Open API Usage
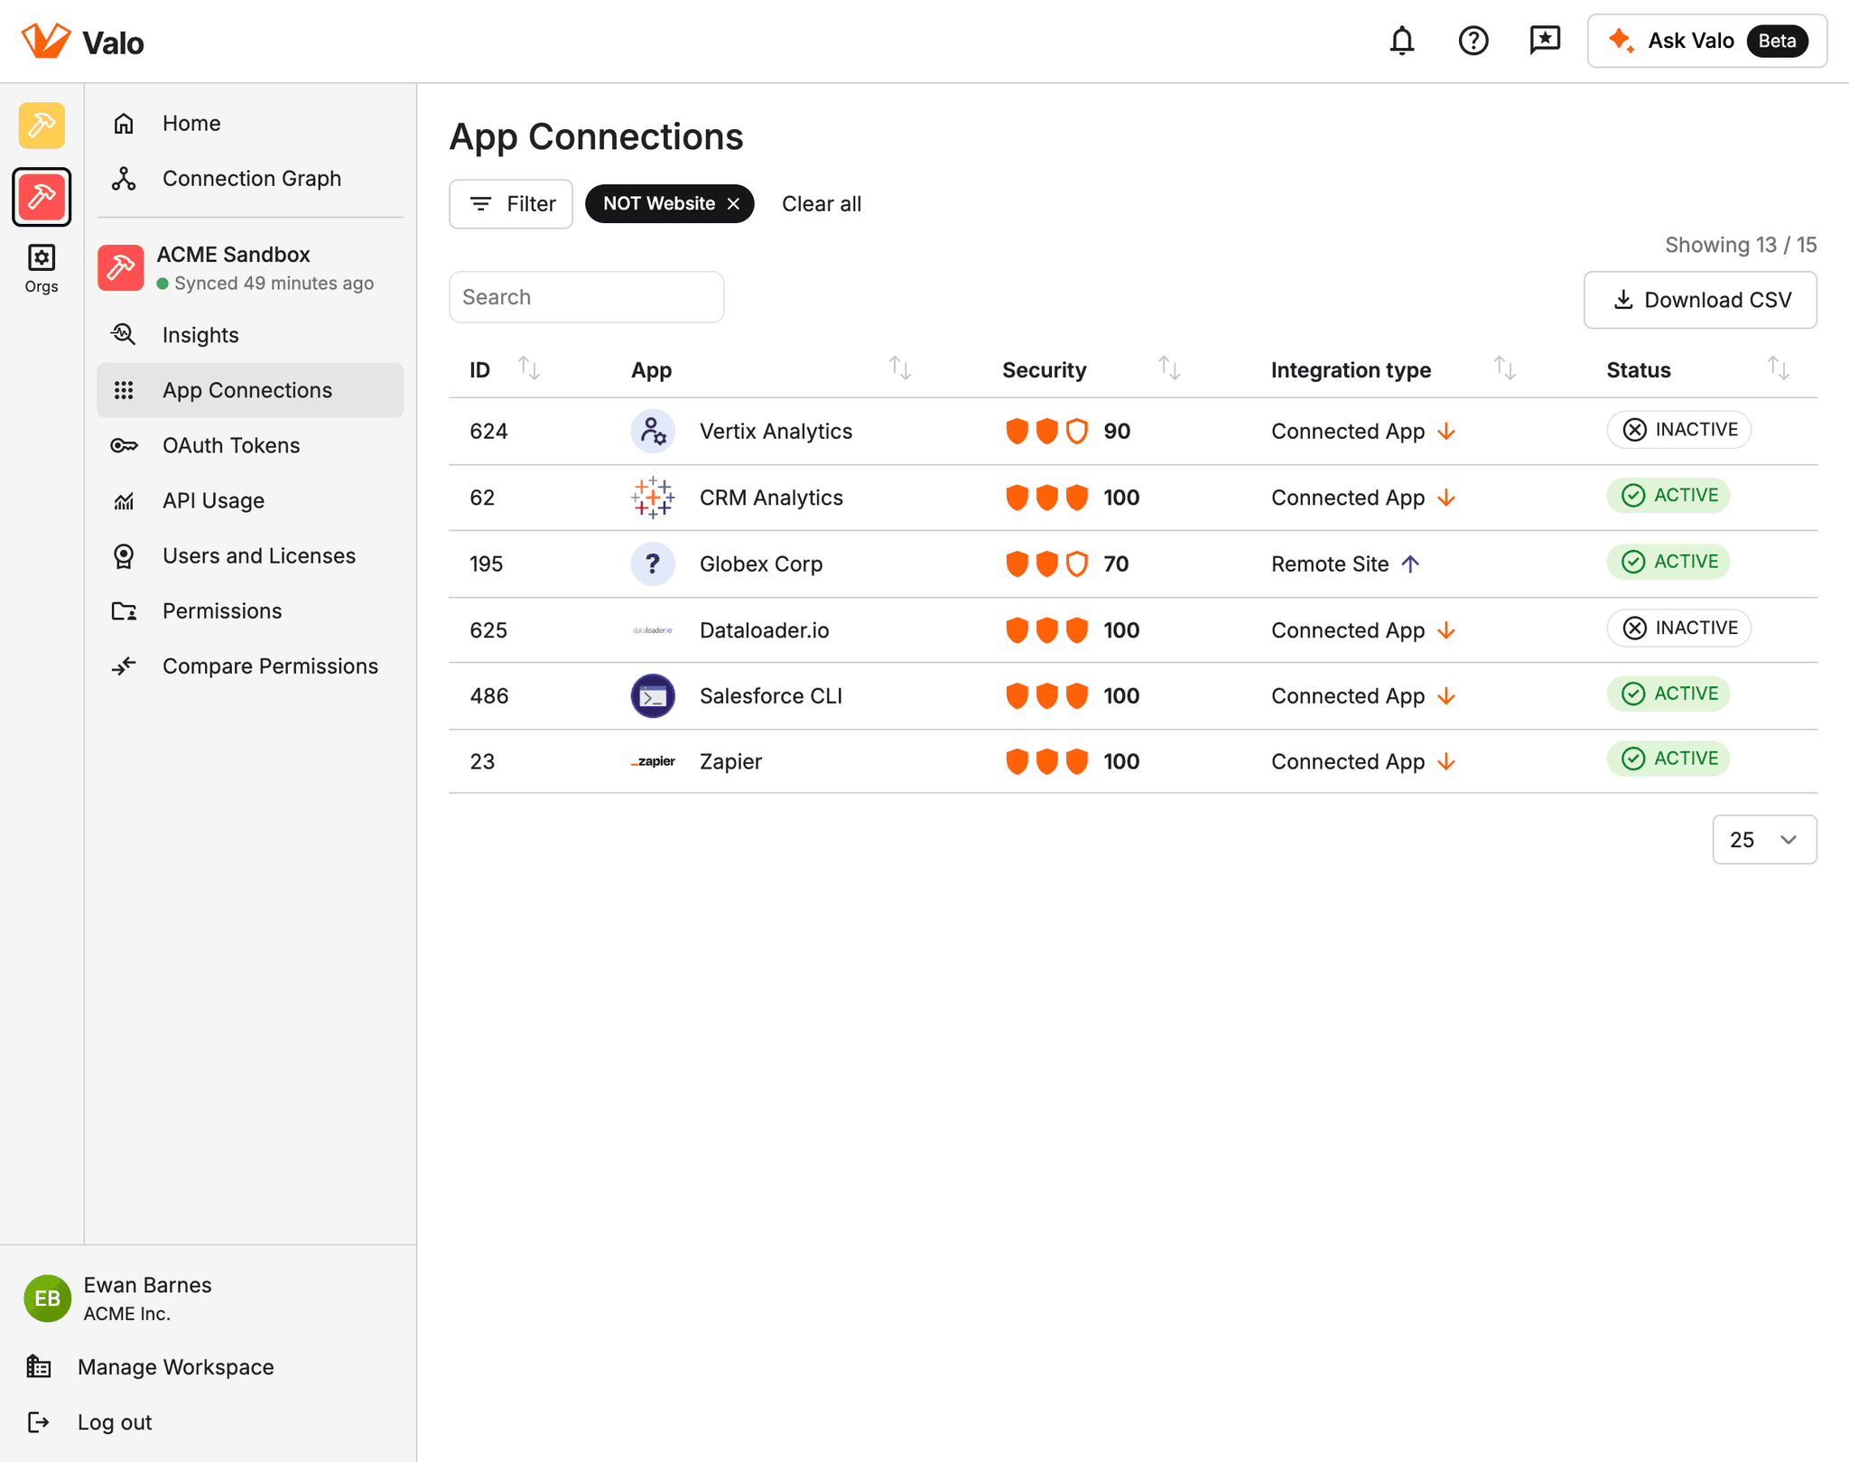The width and height of the screenshot is (1849, 1462). click(250, 500)
